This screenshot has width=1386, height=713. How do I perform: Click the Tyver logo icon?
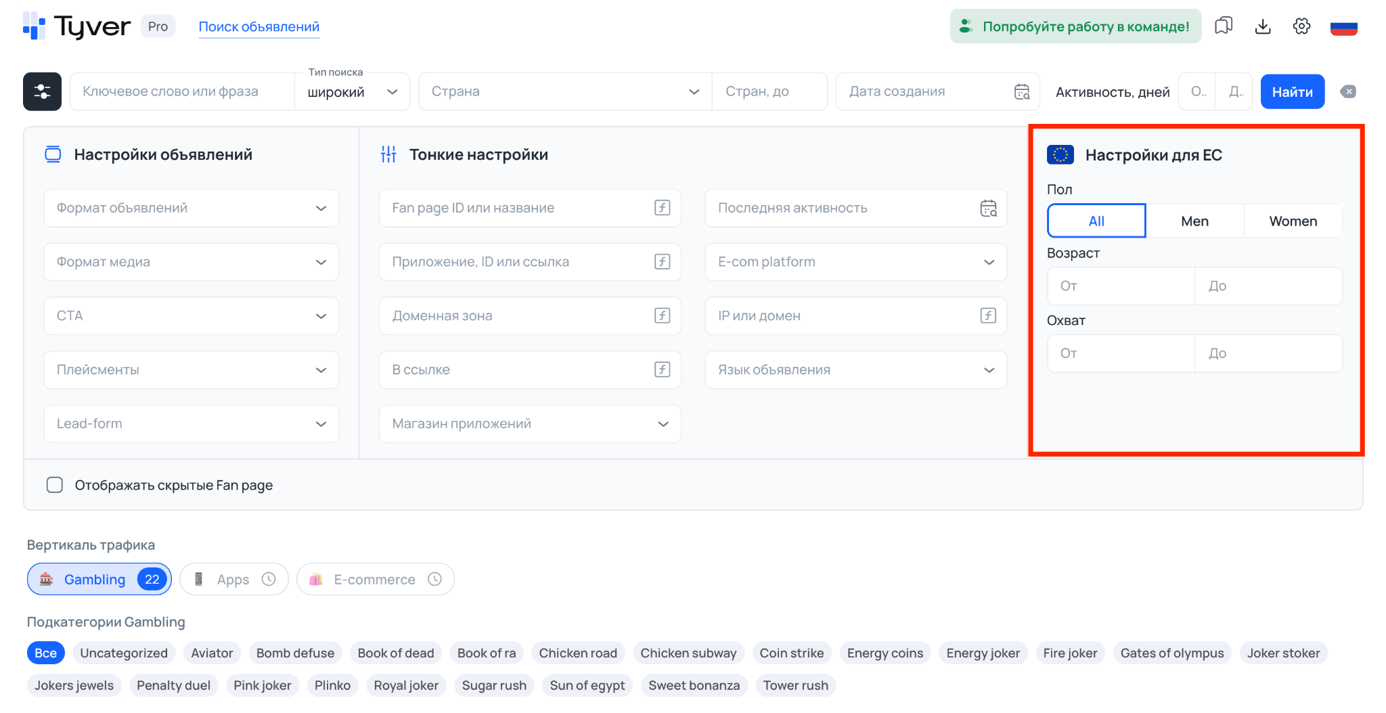[34, 26]
